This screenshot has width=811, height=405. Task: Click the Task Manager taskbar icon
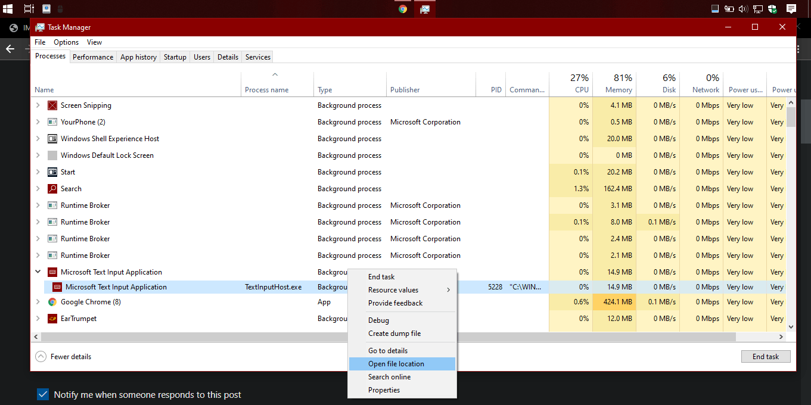(425, 9)
